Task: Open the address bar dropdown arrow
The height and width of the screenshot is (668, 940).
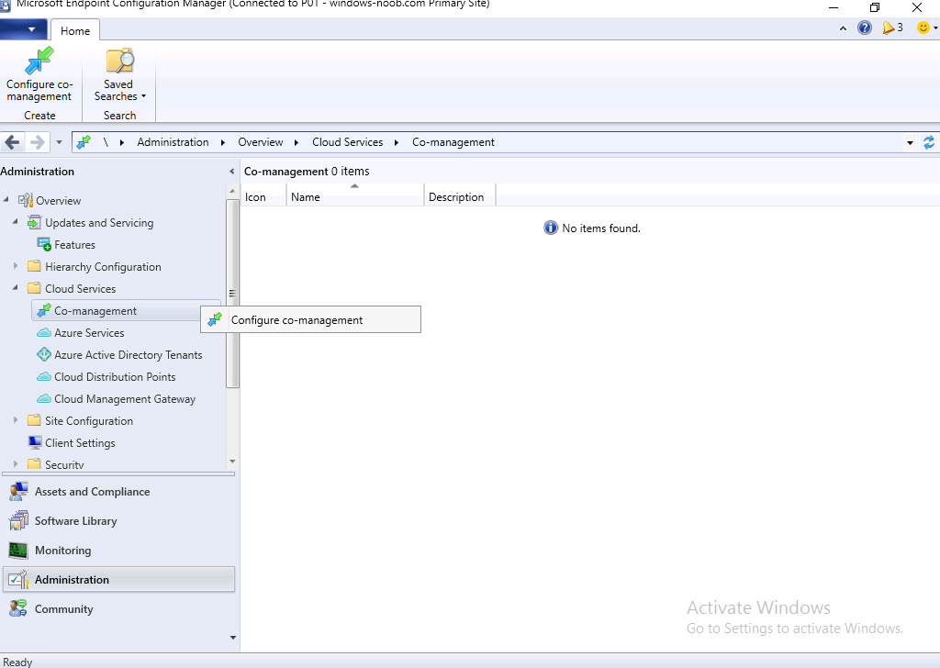Action: [910, 142]
